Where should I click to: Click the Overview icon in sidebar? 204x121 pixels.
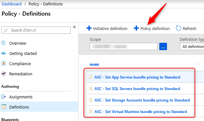(x=4, y=43)
